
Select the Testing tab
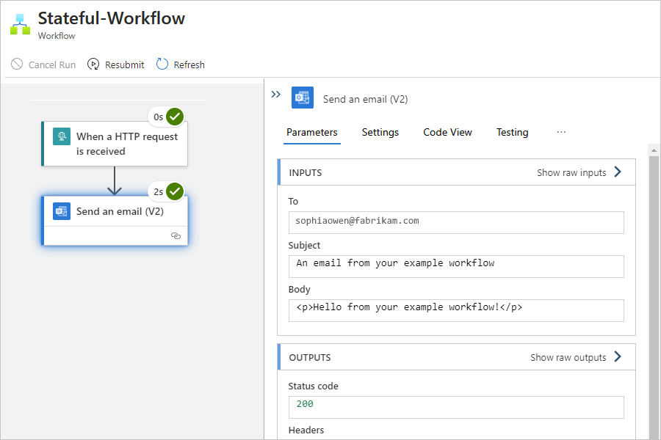pyautogui.click(x=512, y=132)
